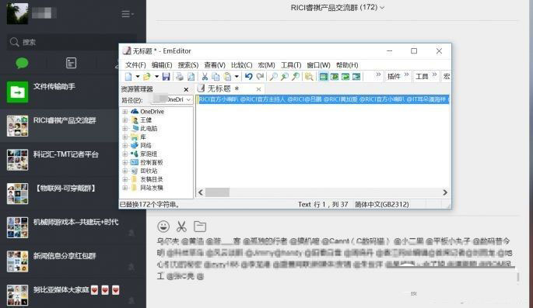This screenshot has width=533, height=308.
Task: Open 帮助(H) menu
Action: 347,65
